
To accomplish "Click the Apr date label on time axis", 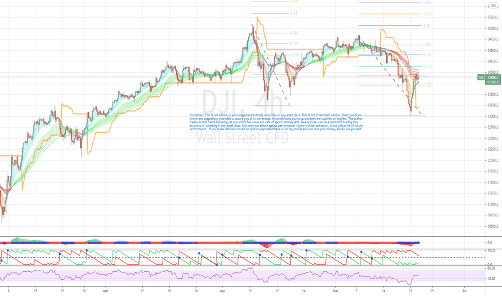I will click(x=106, y=291).
